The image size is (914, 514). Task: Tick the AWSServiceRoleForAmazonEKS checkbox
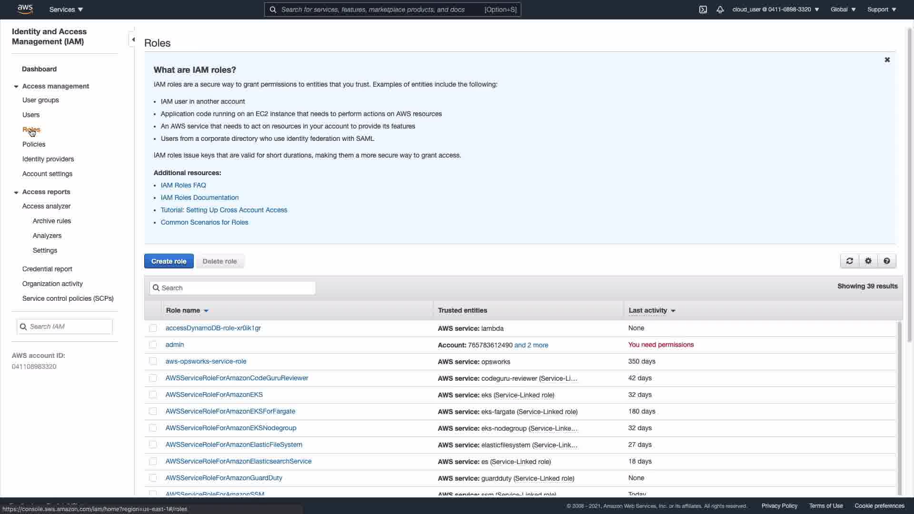(153, 395)
